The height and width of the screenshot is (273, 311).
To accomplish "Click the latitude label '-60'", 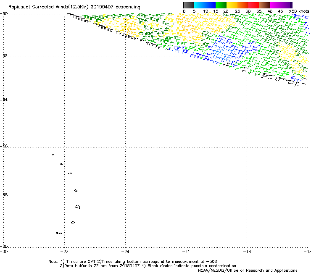I will tap(4, 246).
